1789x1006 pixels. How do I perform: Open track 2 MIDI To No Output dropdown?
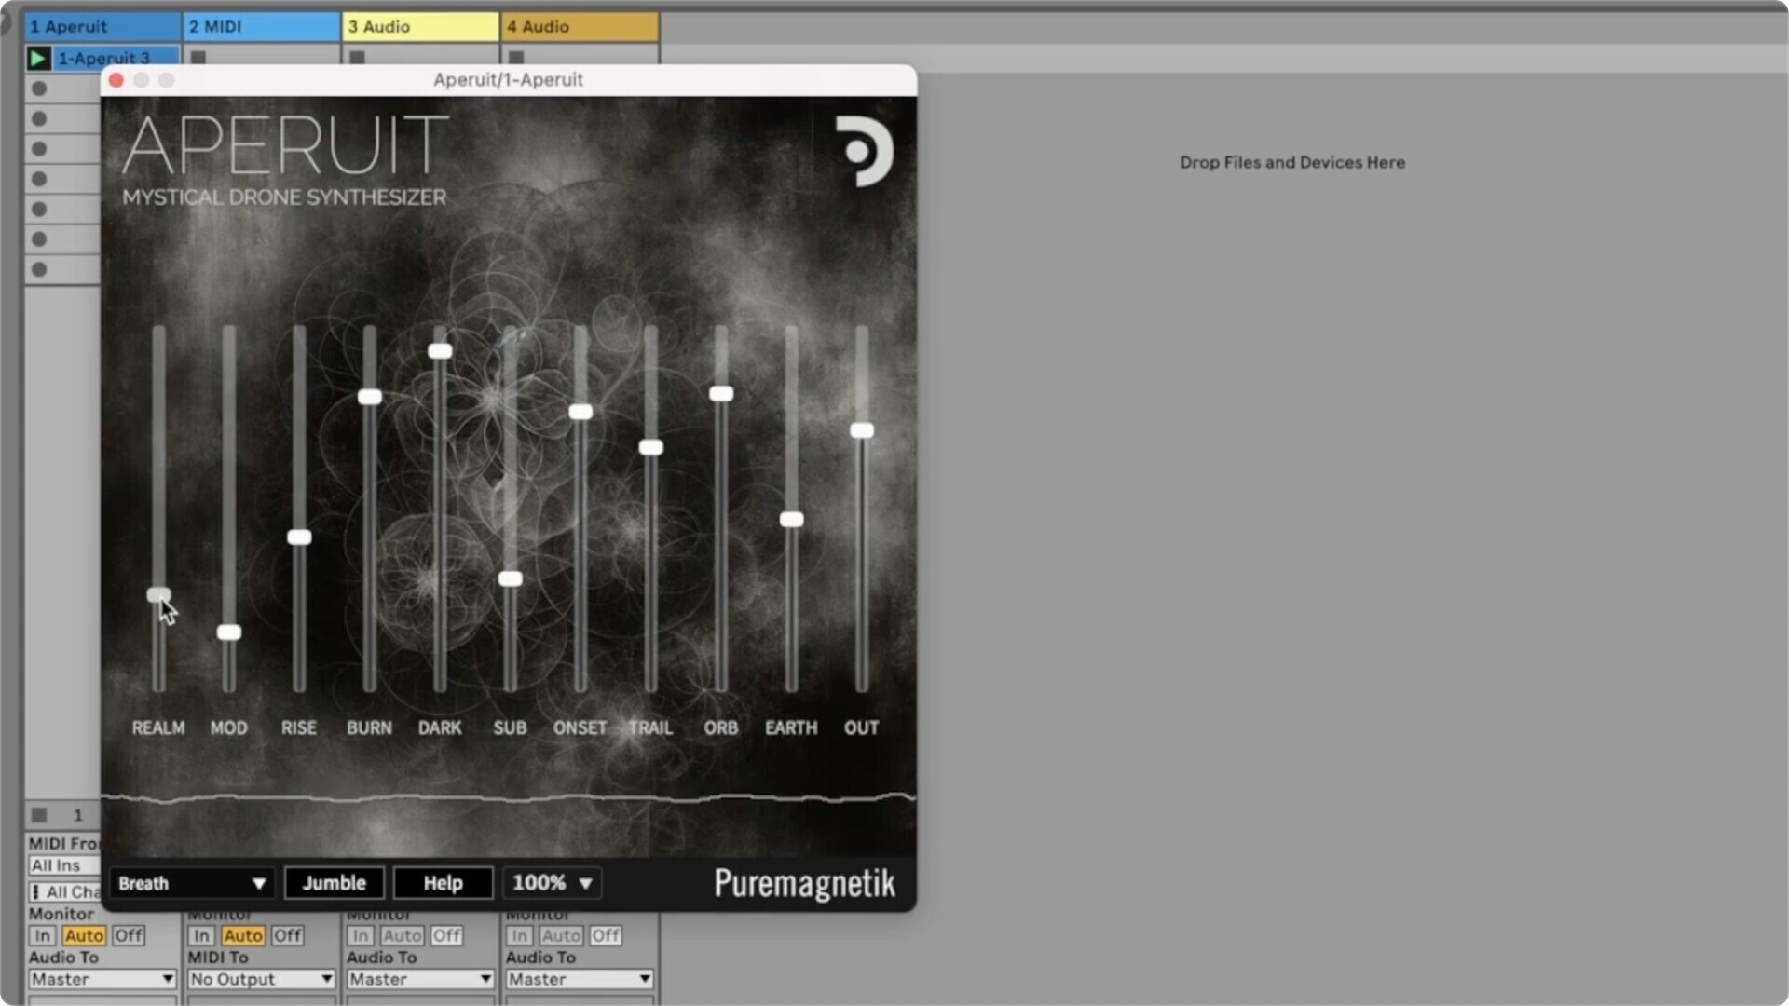[x=262, y=979]
